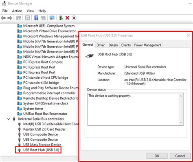
Task: Click the Back arrow toolbar icon
Action: (x=3, y=18)
